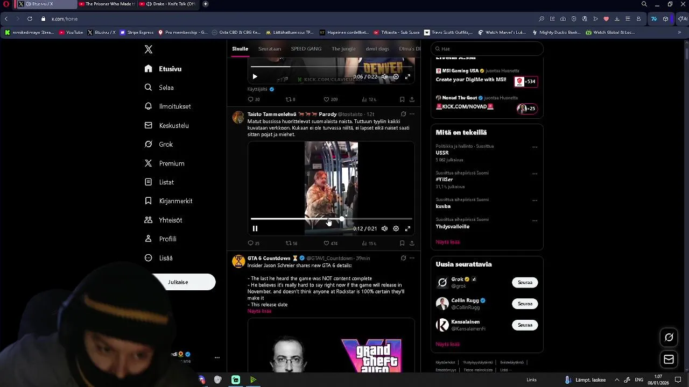Open Grok from the sidebar
The image size is (689, 387).
pyautogui.click(x=159, y=144)
